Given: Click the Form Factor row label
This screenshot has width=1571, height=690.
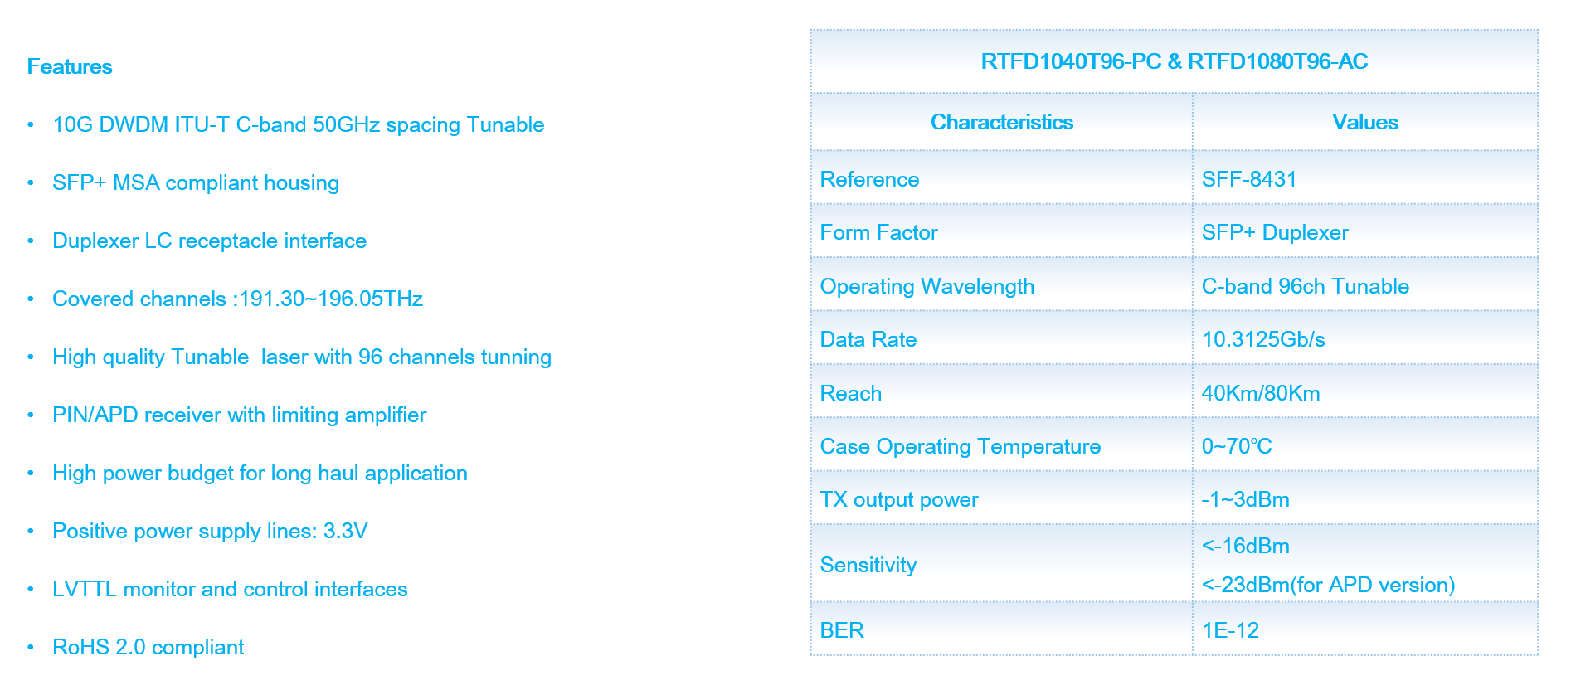Looking at the screenshot, I should click(x=878, y=233).
